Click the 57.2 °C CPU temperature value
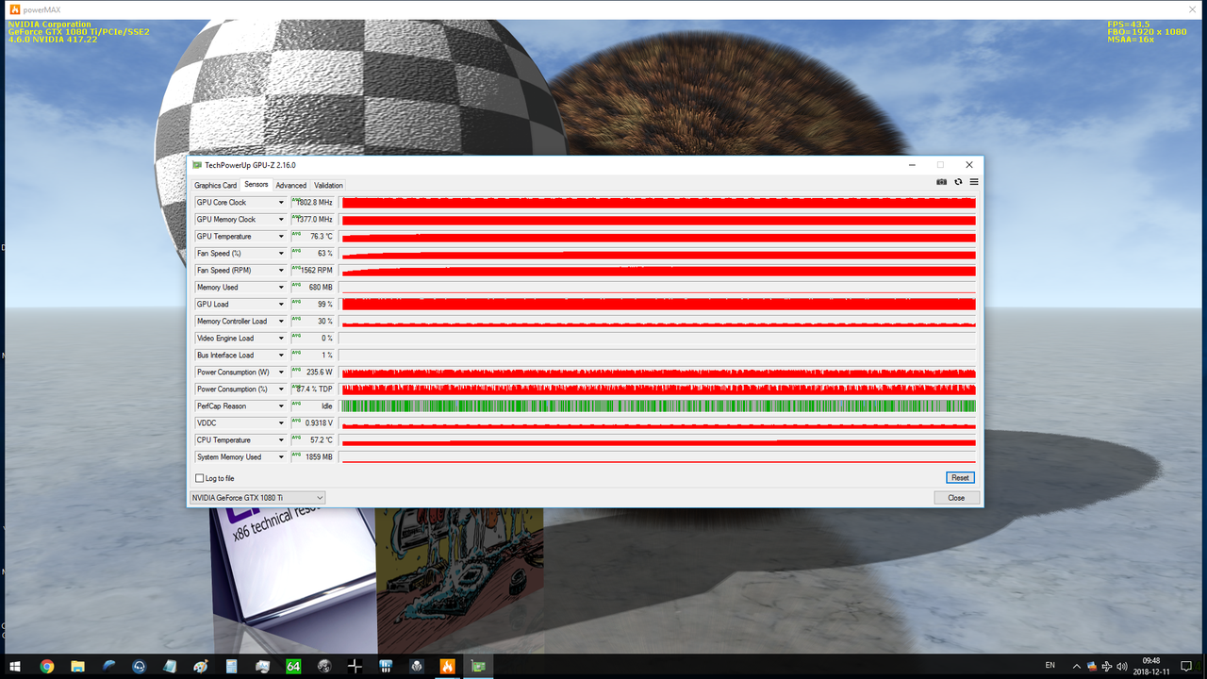 click(x=313, y=440)
